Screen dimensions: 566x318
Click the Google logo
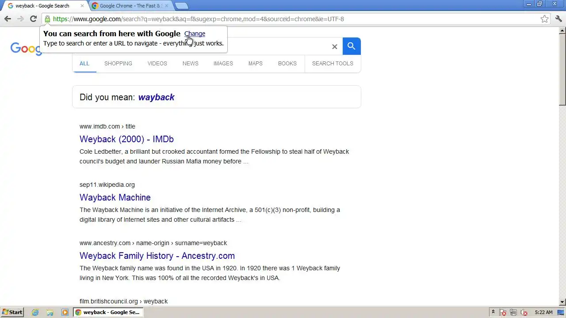click(x=26, y=49)
